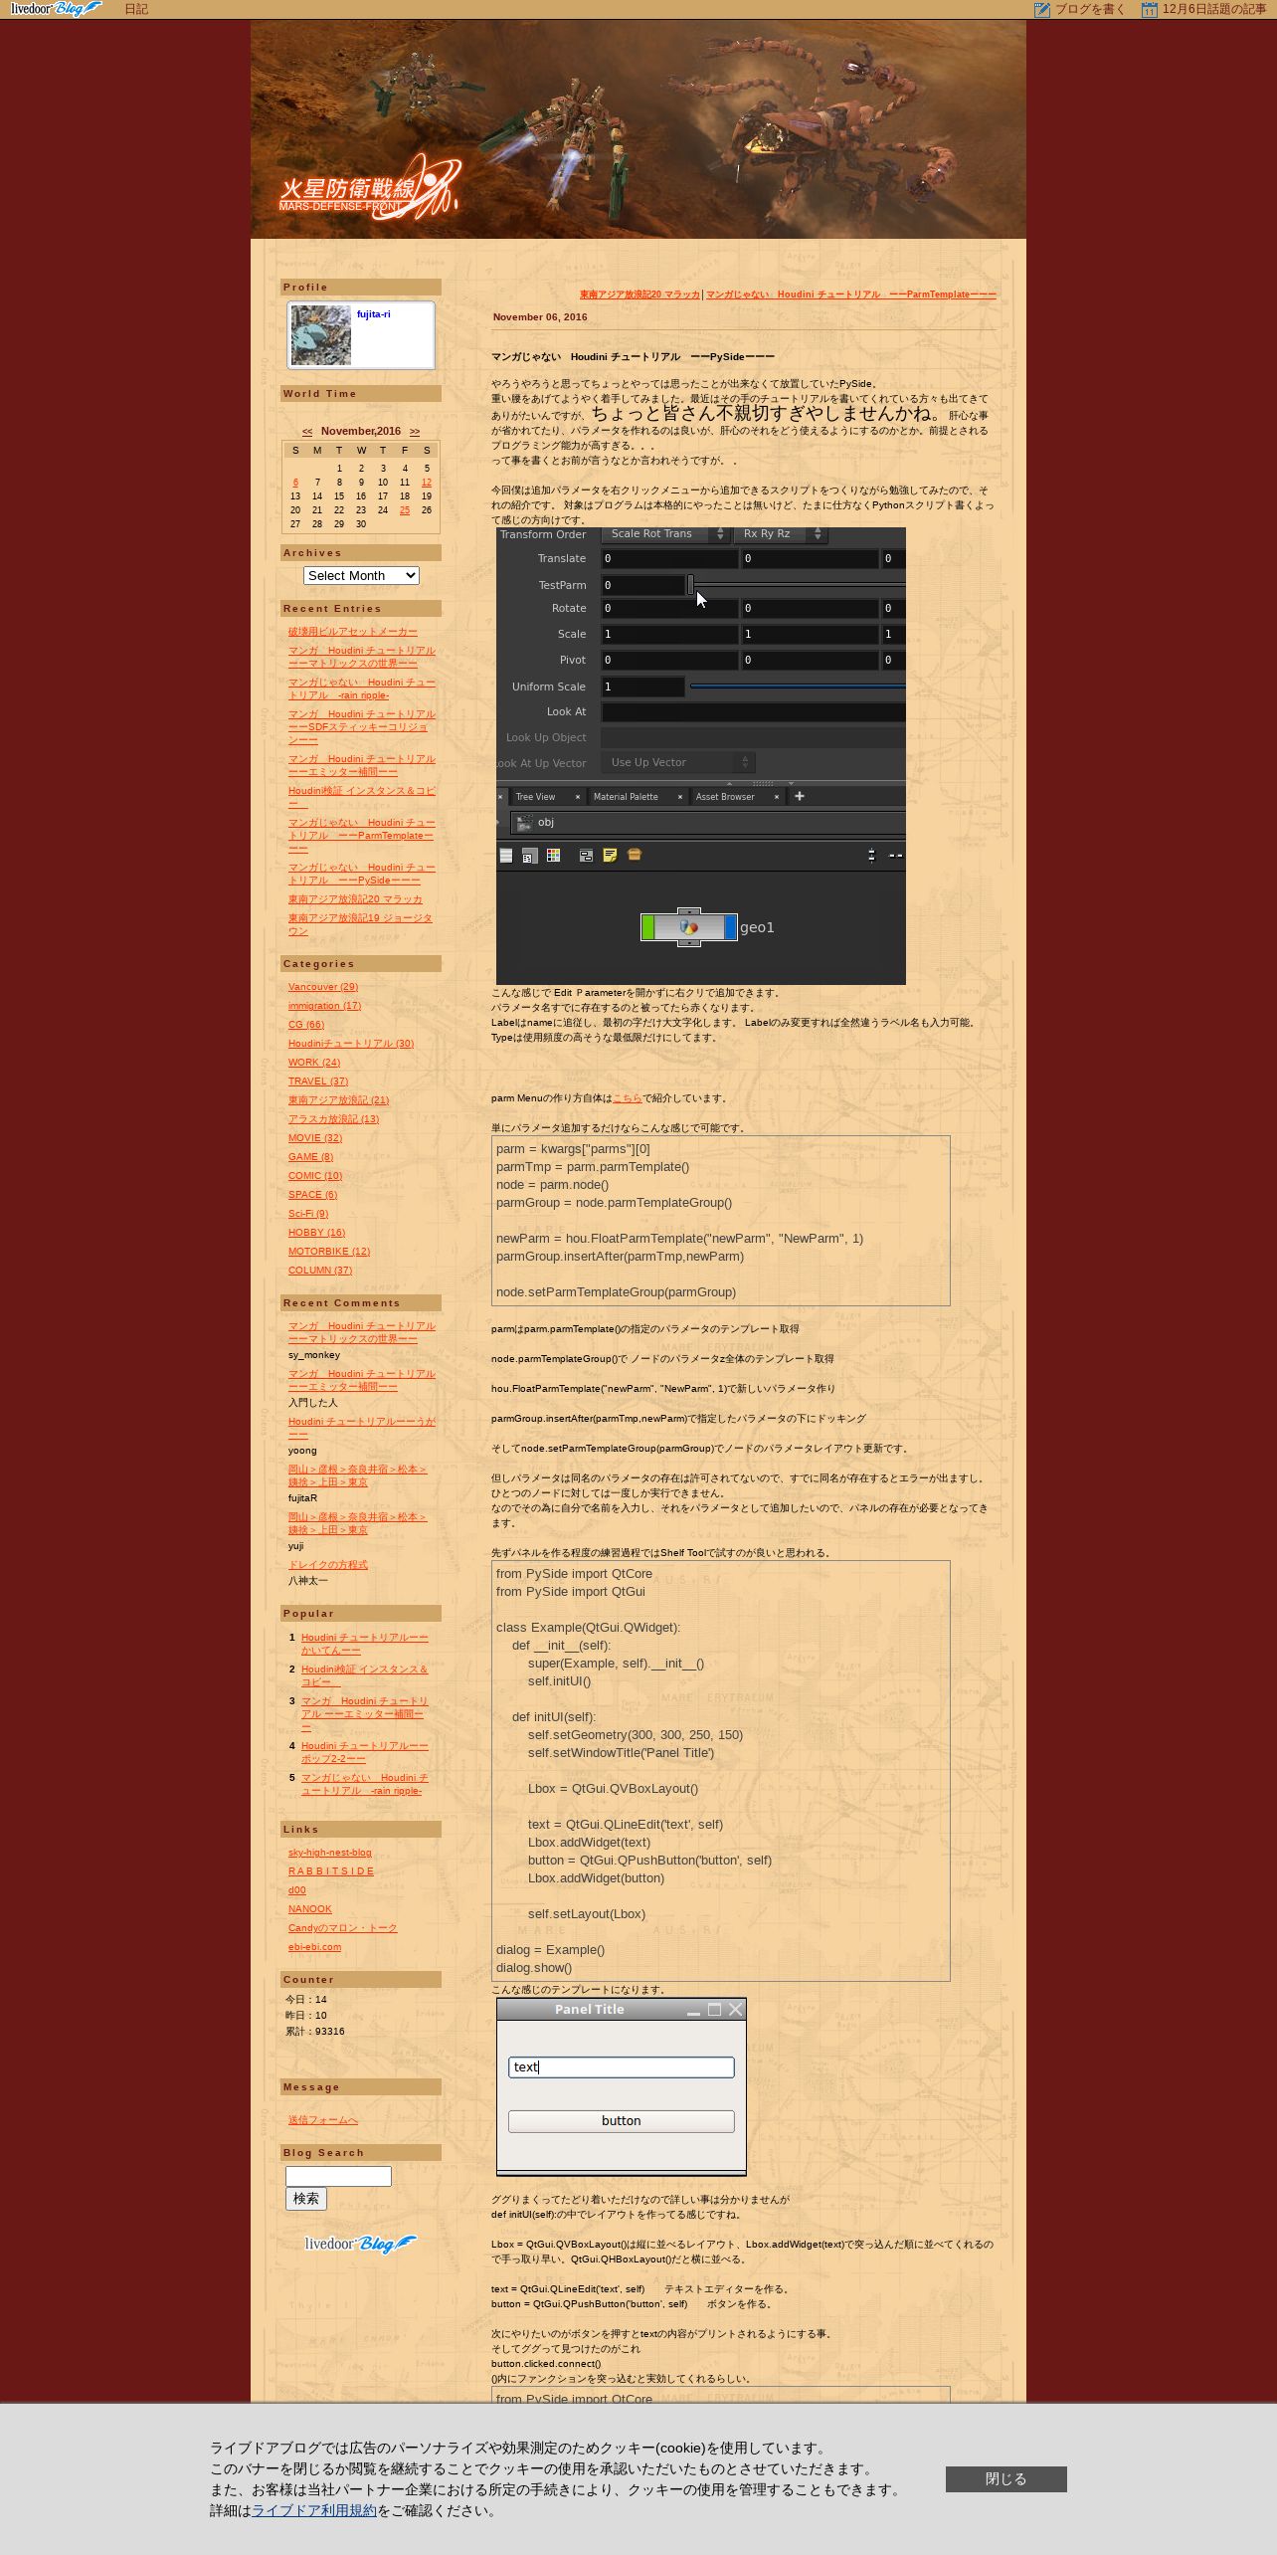Open the ドレイクの方程式 comment link
Viewport: 1277px width, 2555px height.
point(328,1565)
